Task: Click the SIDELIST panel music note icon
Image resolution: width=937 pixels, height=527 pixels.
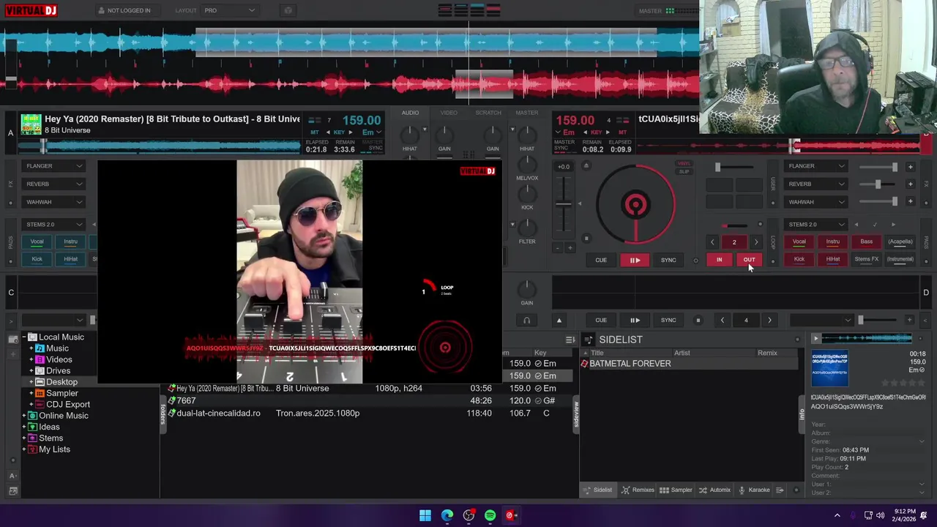Action: [x=588, y=340]
